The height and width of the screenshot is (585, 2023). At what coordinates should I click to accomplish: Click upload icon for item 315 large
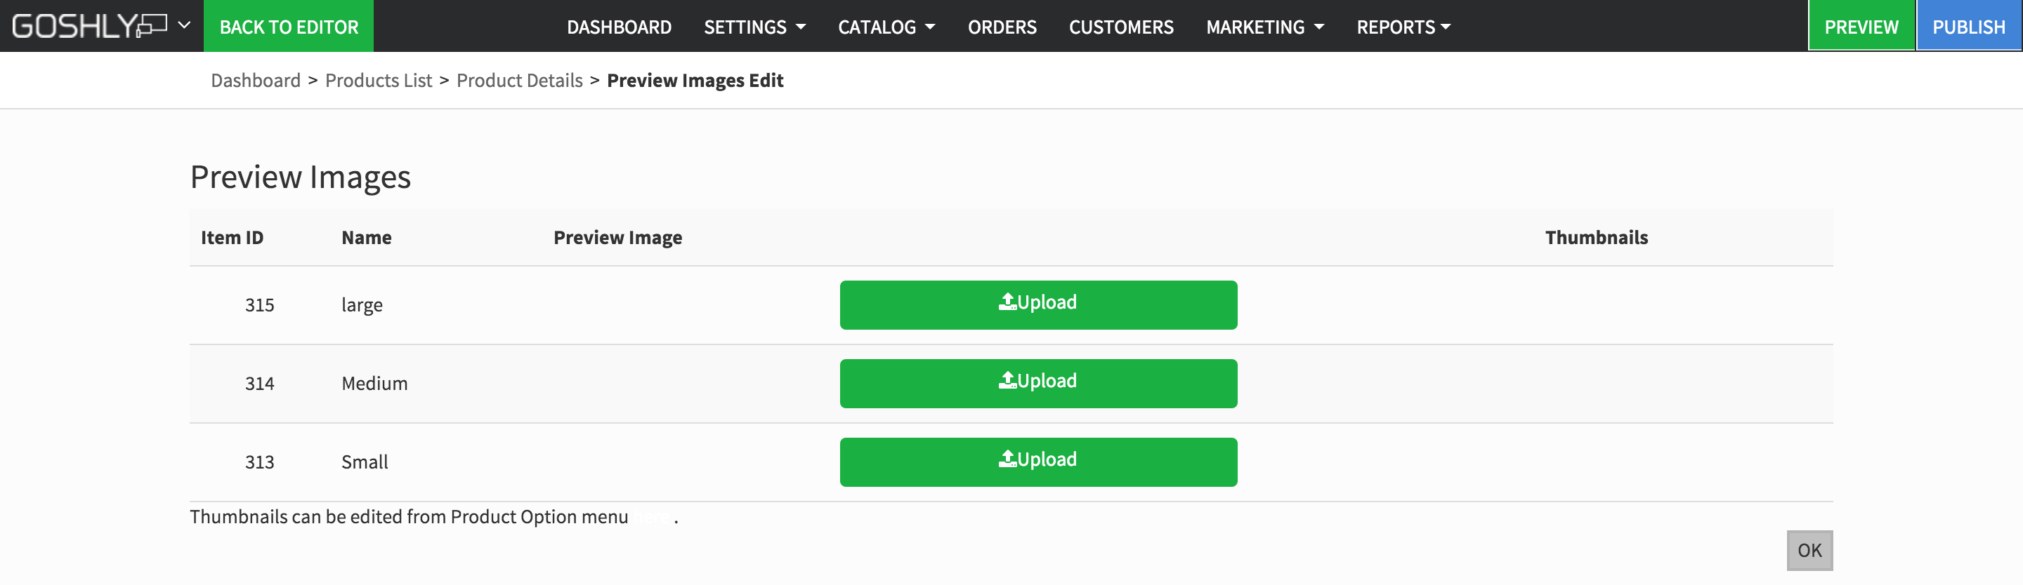(x=1007, y=302)
